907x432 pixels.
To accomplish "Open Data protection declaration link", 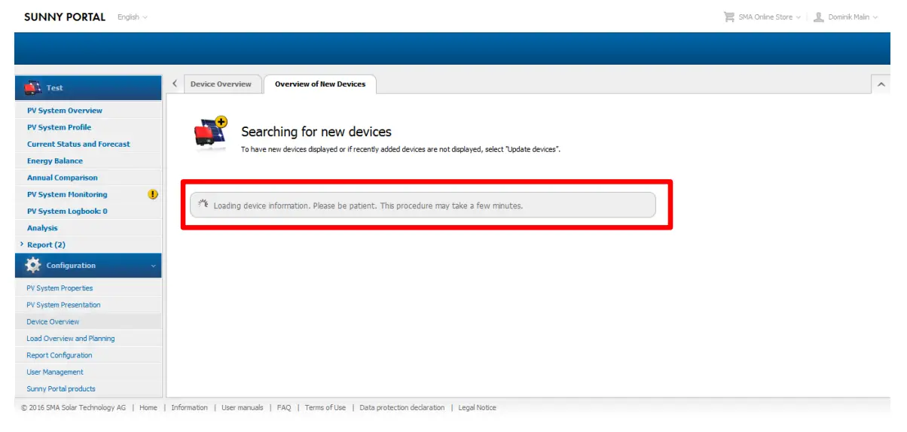I will pos(402,408).
